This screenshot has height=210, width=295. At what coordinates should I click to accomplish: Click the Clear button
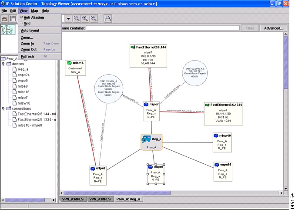click(x=250, y=28)
